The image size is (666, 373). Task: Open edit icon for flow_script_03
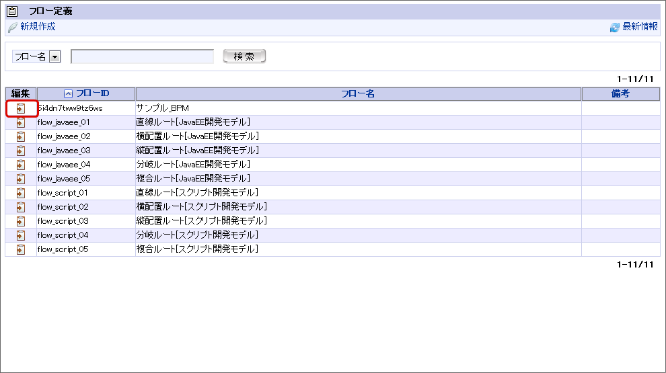(x=20, y=221)
